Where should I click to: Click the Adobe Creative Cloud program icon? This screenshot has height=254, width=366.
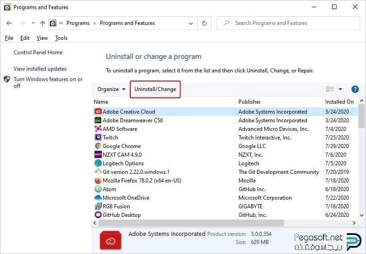tap(98, 112)
